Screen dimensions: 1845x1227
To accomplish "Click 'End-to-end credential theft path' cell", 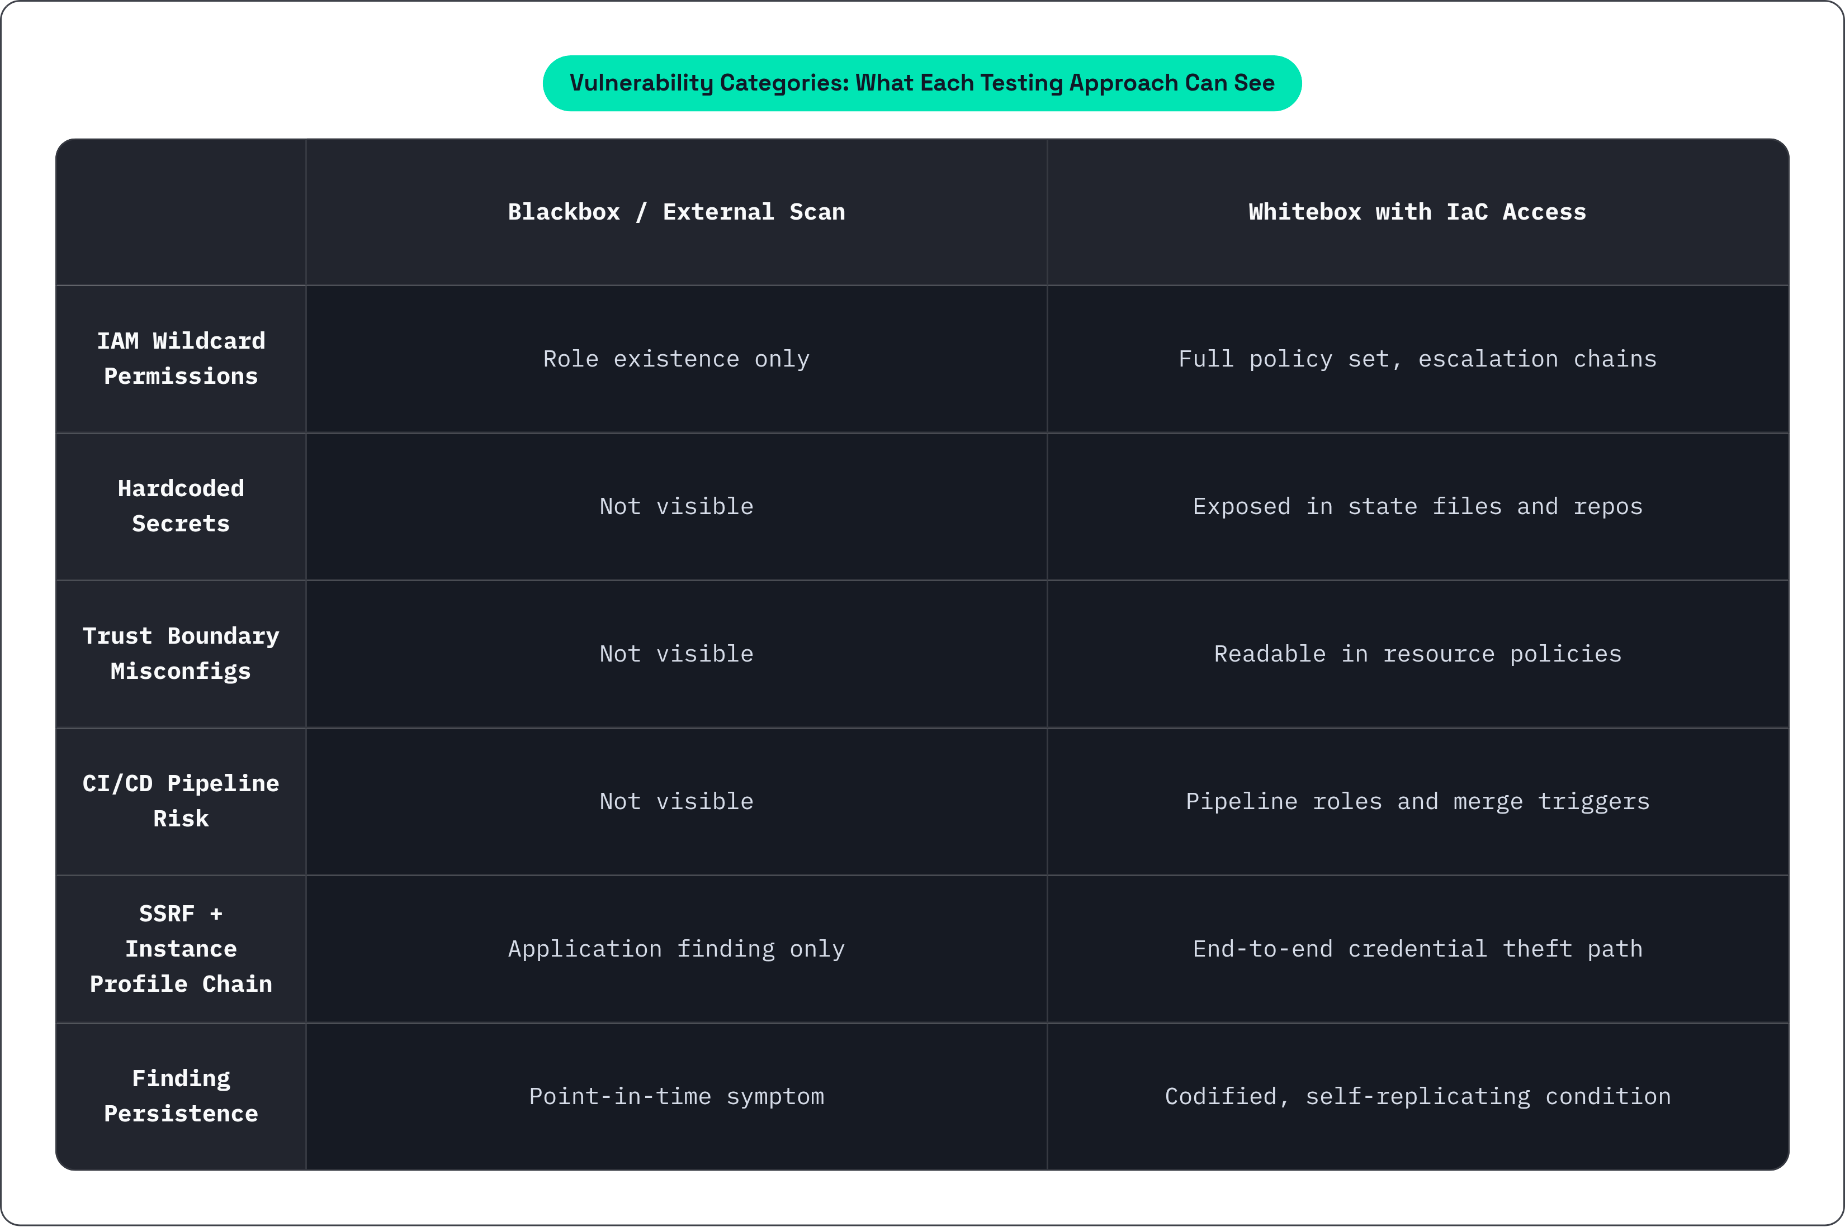I will (1417, 949).
